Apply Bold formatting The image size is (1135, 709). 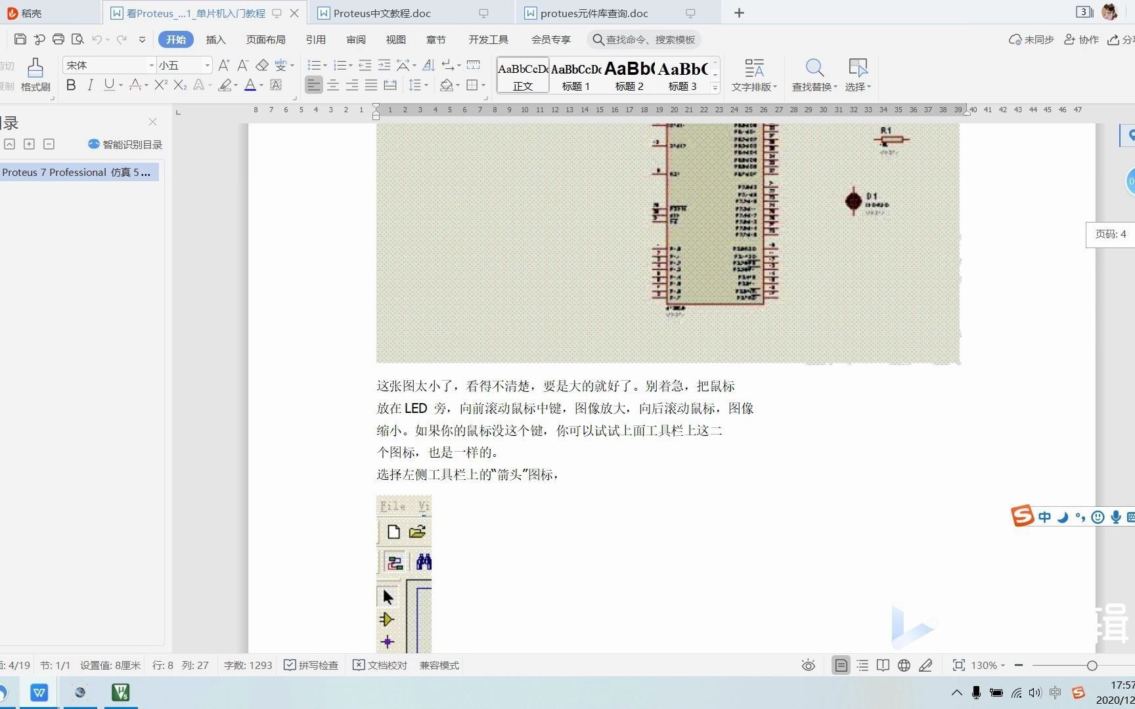pyautogui.click(x=71, y=85)
